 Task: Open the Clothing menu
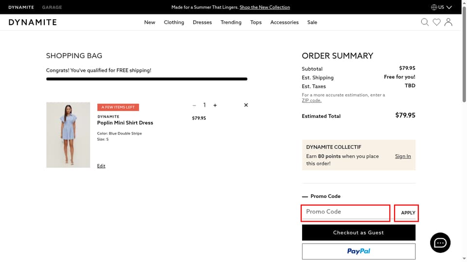tap(174, 22)
